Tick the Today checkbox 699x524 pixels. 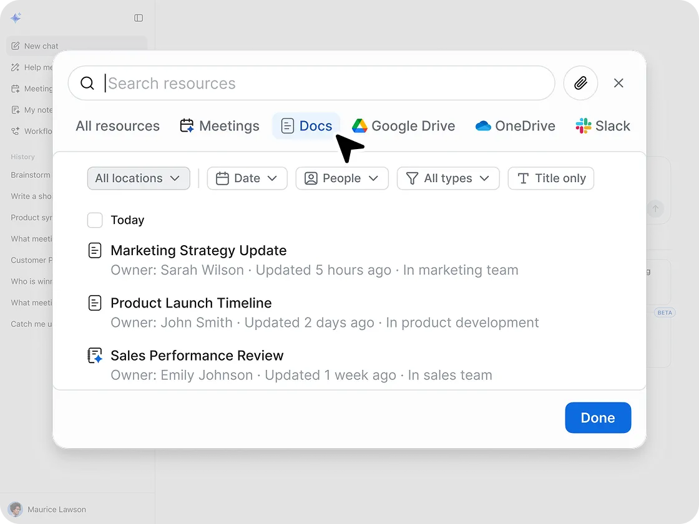click(x=95, y=220)
